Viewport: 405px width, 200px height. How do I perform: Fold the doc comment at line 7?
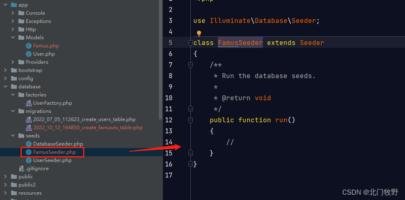(190, 65)
